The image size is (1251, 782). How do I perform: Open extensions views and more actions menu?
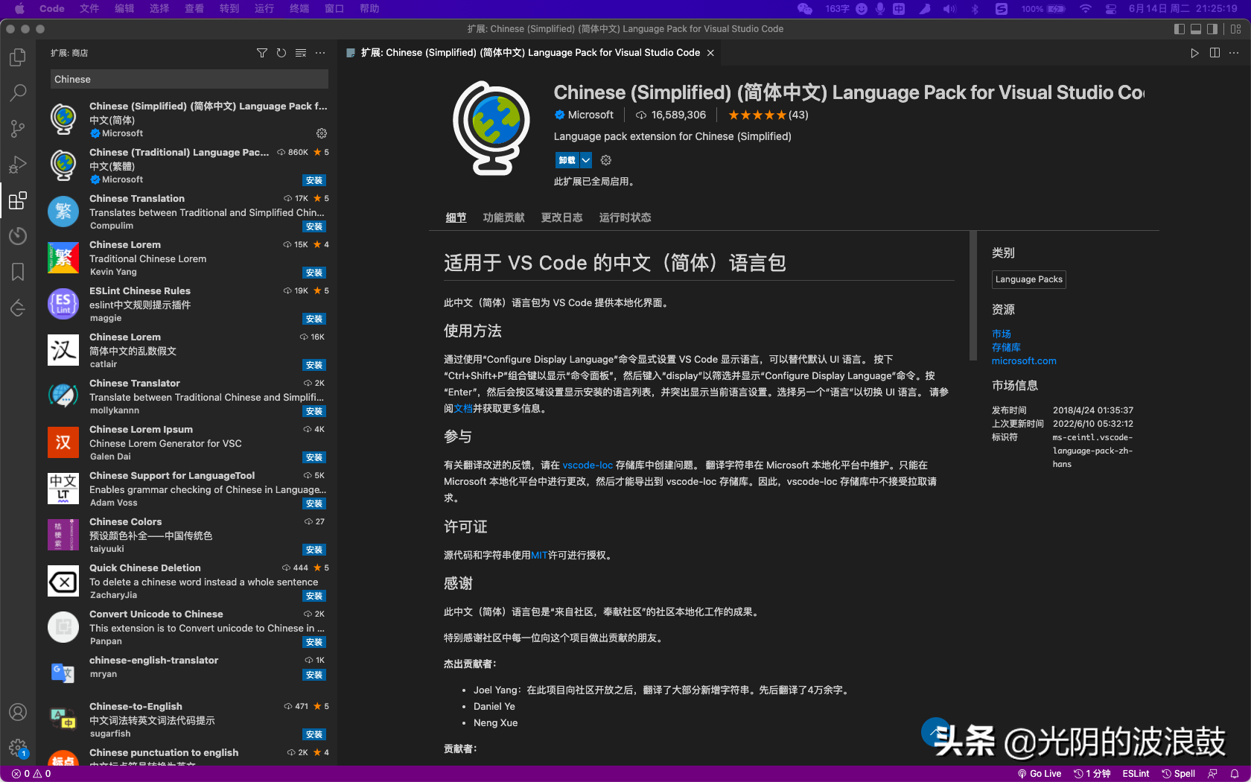320,53
